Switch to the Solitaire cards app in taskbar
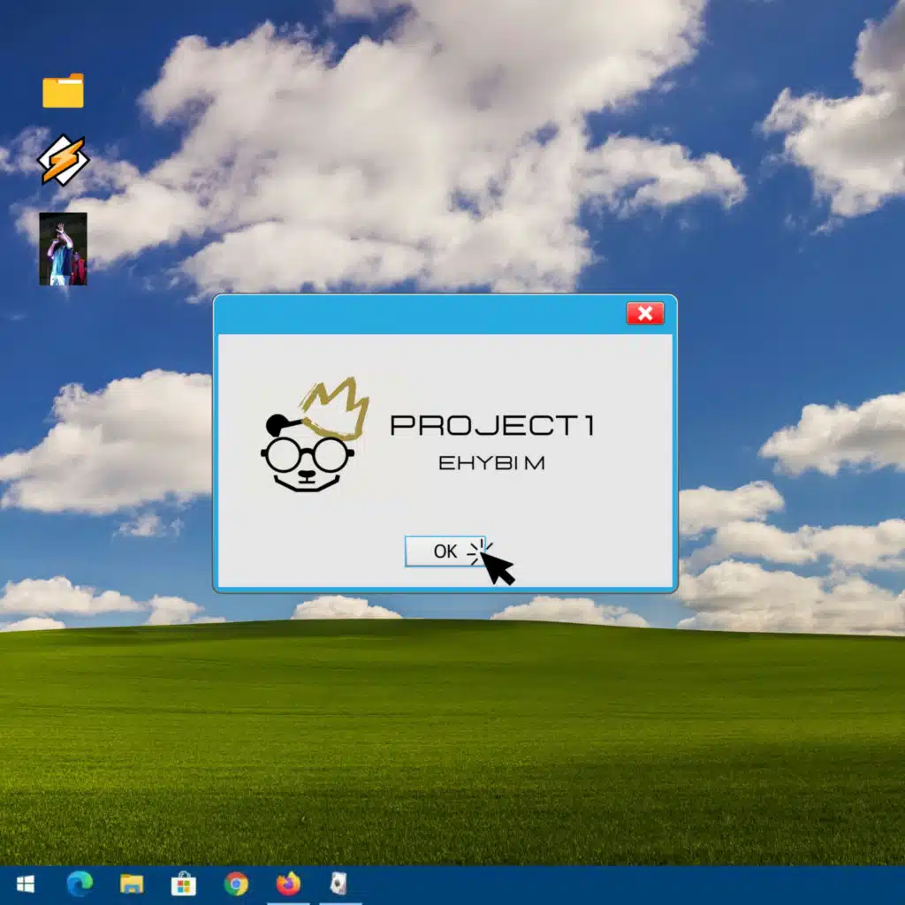Viewport: 905px width, 905px height. (339, 884)
